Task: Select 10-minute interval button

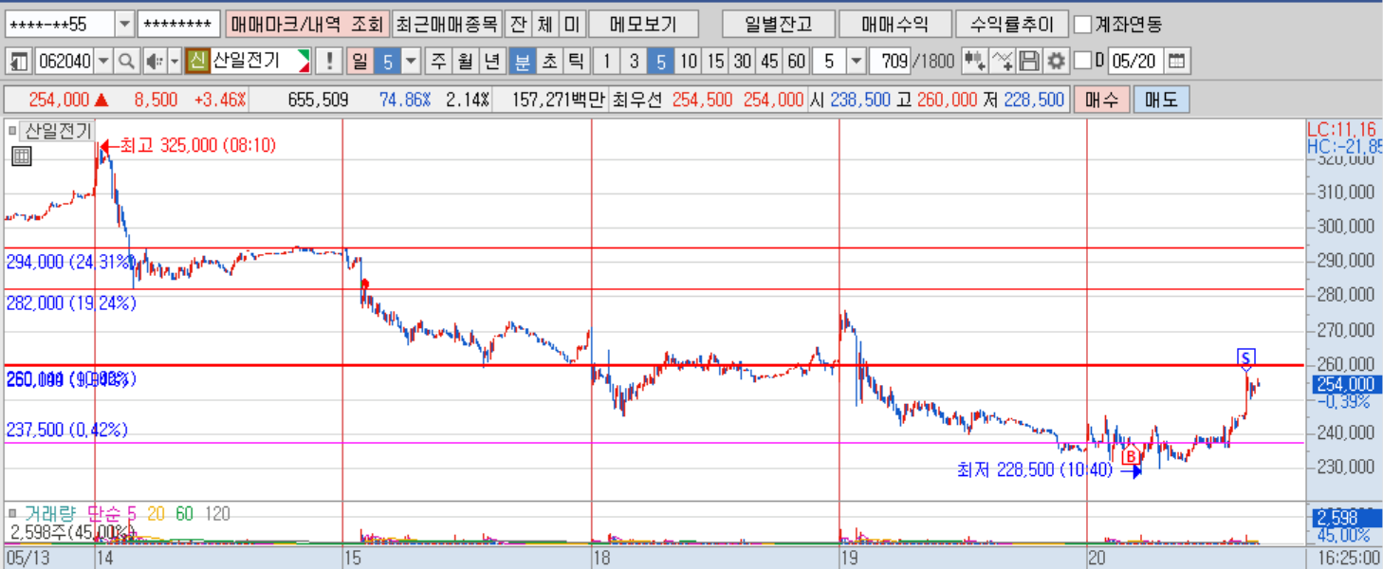Action: [689, 62]
